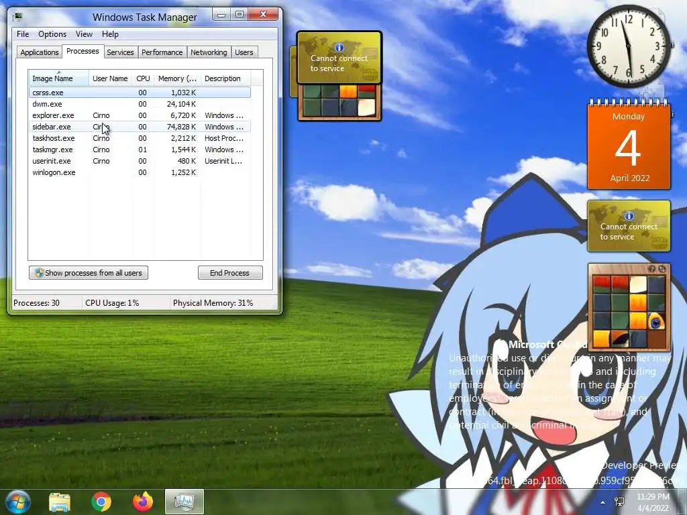
Task: Click the 74,828 K memory value
Action: point(181,127)
